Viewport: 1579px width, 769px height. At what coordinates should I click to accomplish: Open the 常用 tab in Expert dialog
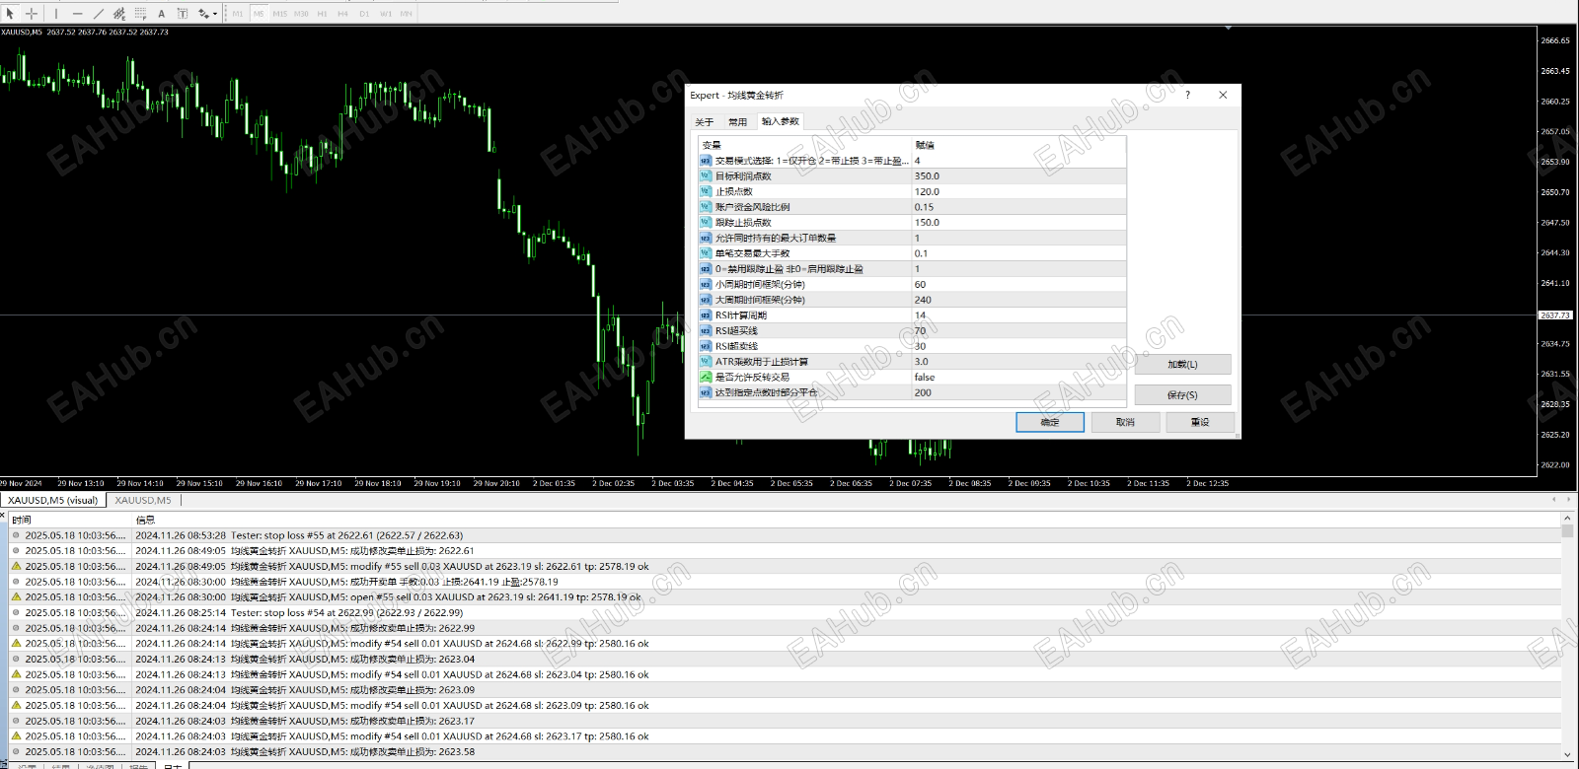coord(737,122)
